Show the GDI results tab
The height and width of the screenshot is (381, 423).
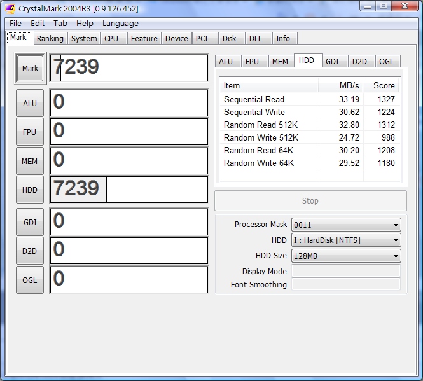(x=335, y=61)
